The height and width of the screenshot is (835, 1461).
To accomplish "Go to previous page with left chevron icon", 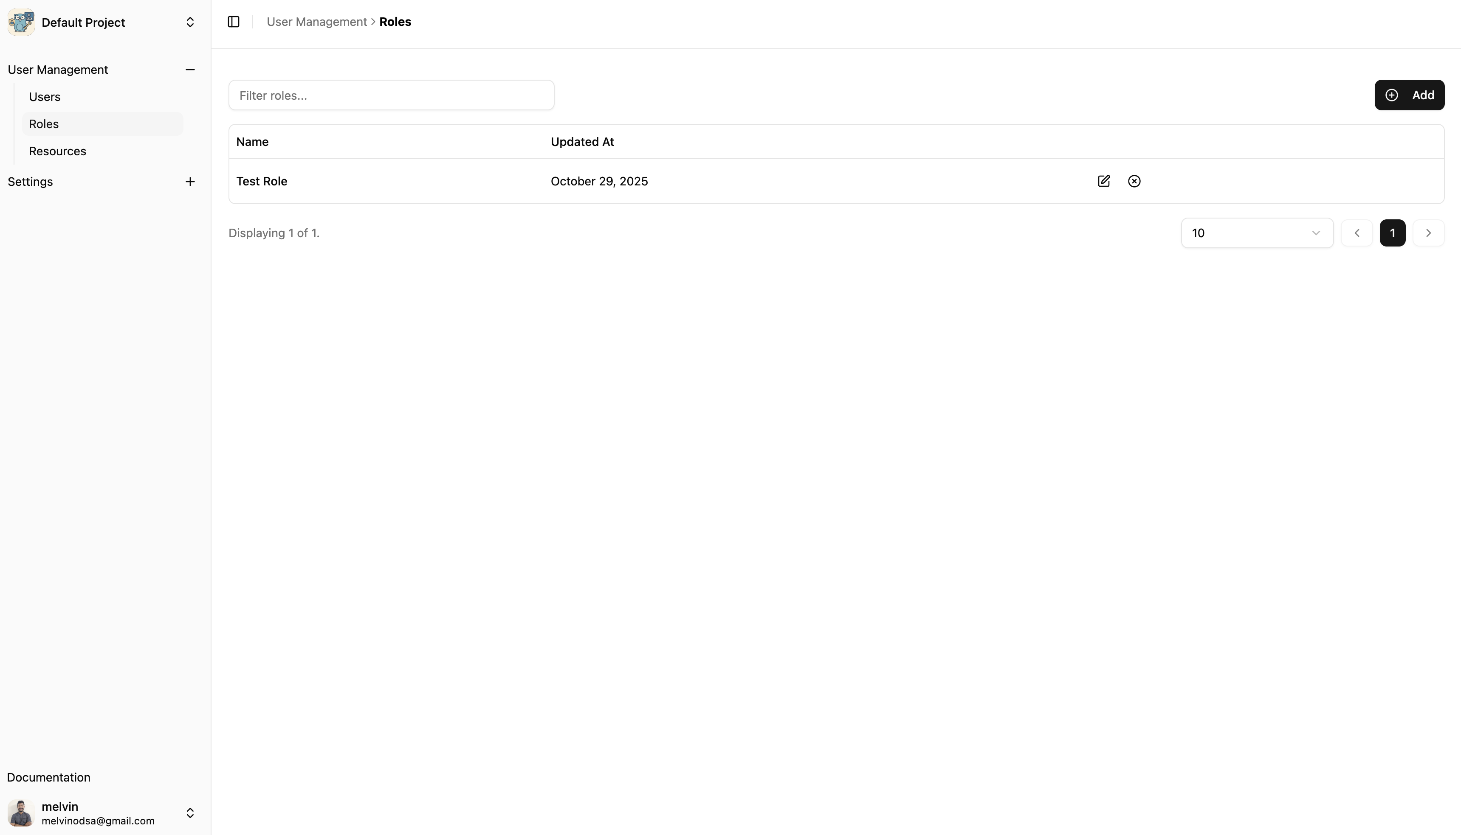I will pos(1357,233).
